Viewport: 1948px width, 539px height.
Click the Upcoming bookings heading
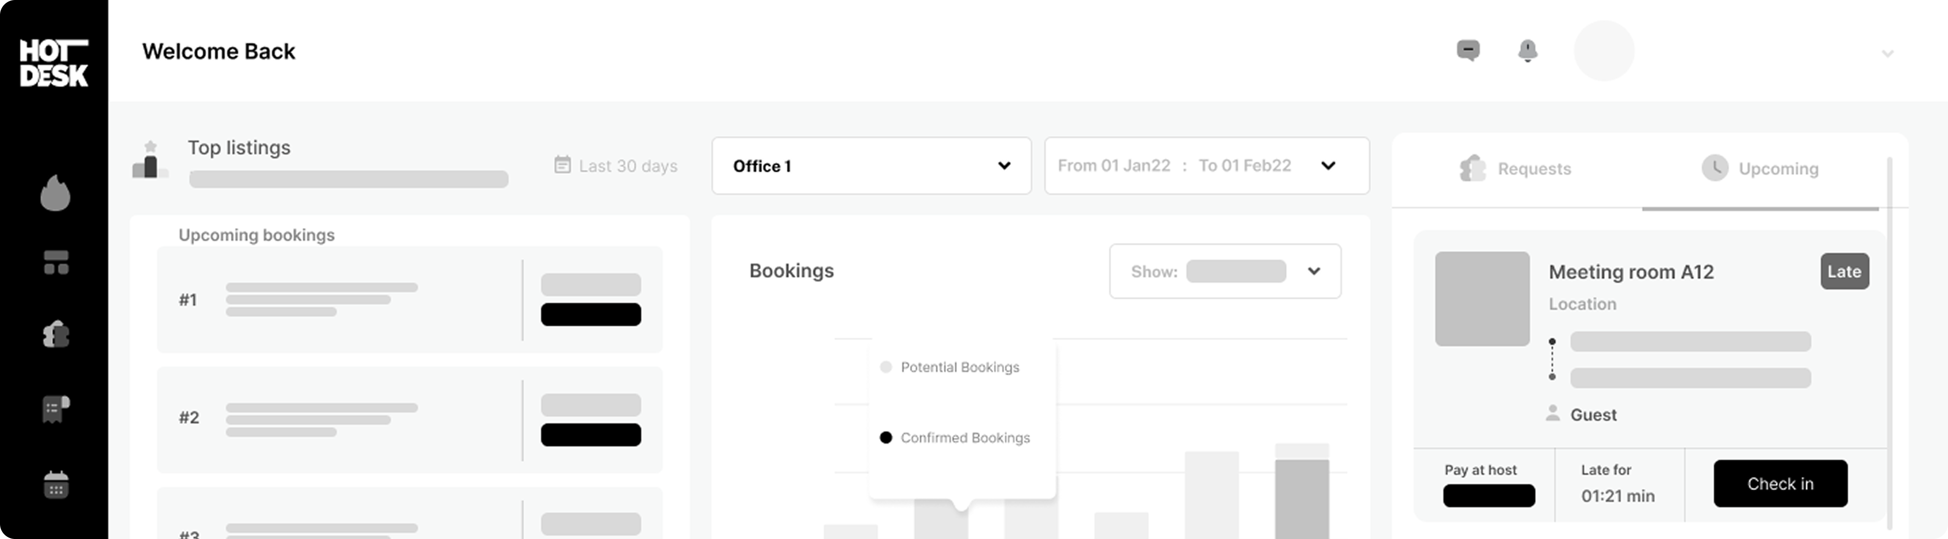point(256,235)
